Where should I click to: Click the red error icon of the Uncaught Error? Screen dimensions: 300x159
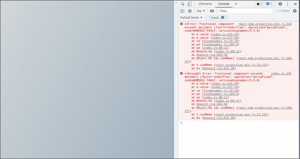tap(181, 73)
